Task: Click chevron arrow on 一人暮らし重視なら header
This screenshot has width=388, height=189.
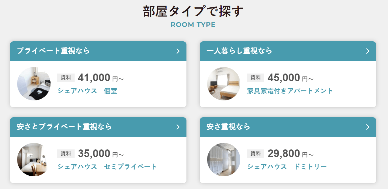Action: (368, 51)
